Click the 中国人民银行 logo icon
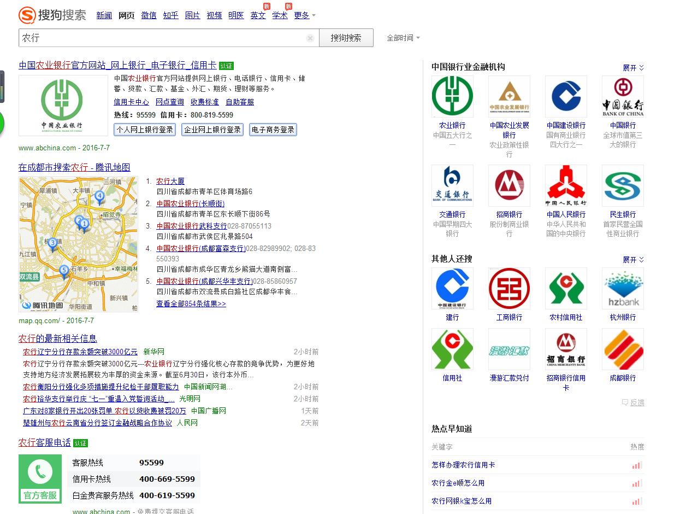This screenshot has width=686, height=514. coord(566,186)
